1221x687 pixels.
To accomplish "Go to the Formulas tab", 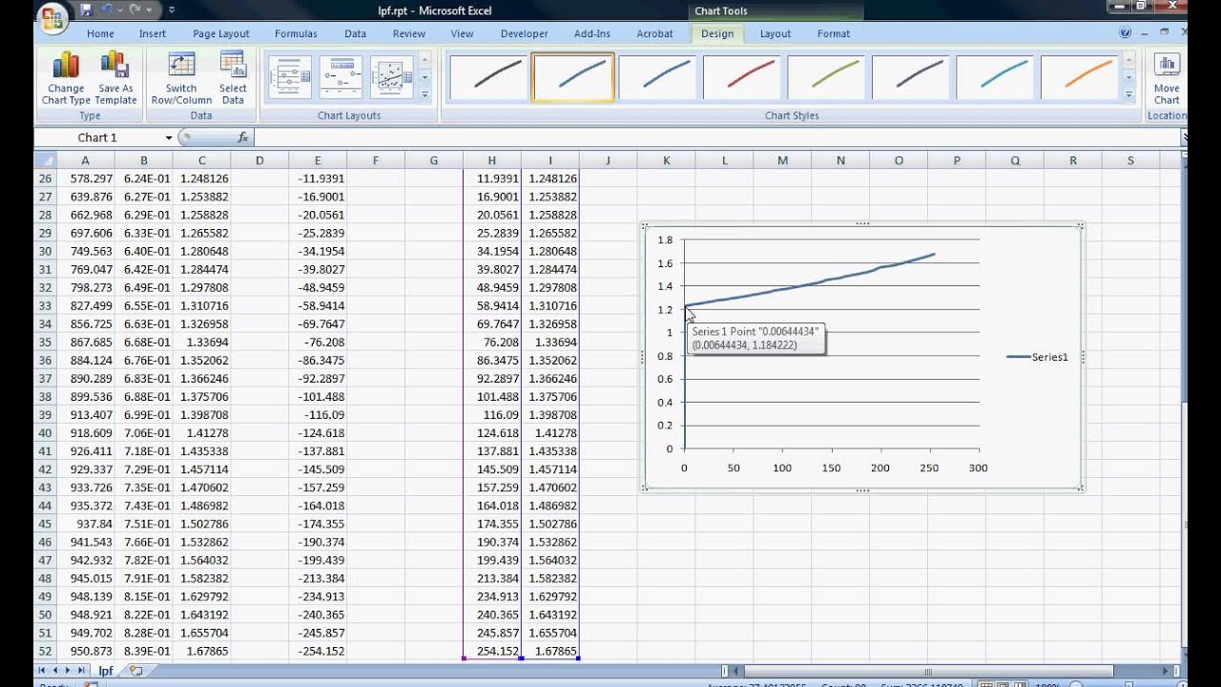I will pos(296,33).
